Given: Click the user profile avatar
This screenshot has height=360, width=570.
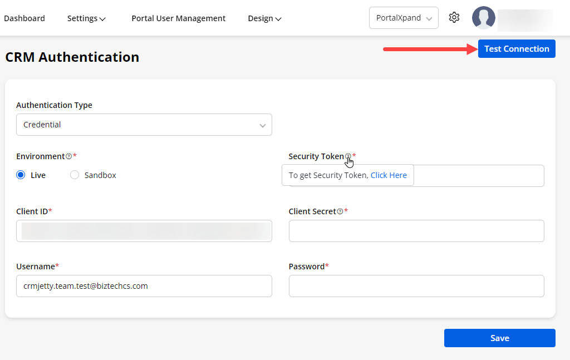Looking at the screenshot, I should click(x=483, y=18).
